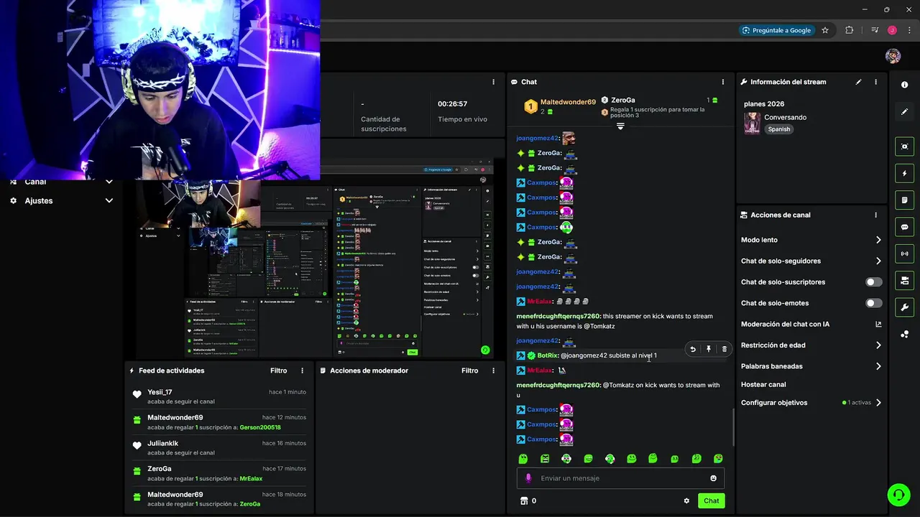The height and width of the screenshot is (517, 920).
Task: Open the stats panel three-dot menu
Action: [493, 82]
